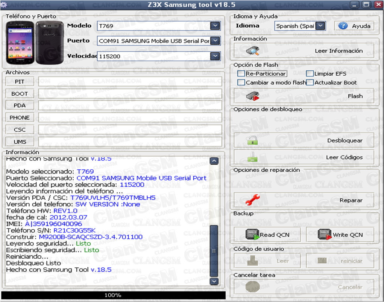Enable the Limpiar EFS checkbox

pyautogui.click(x=310, y=73)
